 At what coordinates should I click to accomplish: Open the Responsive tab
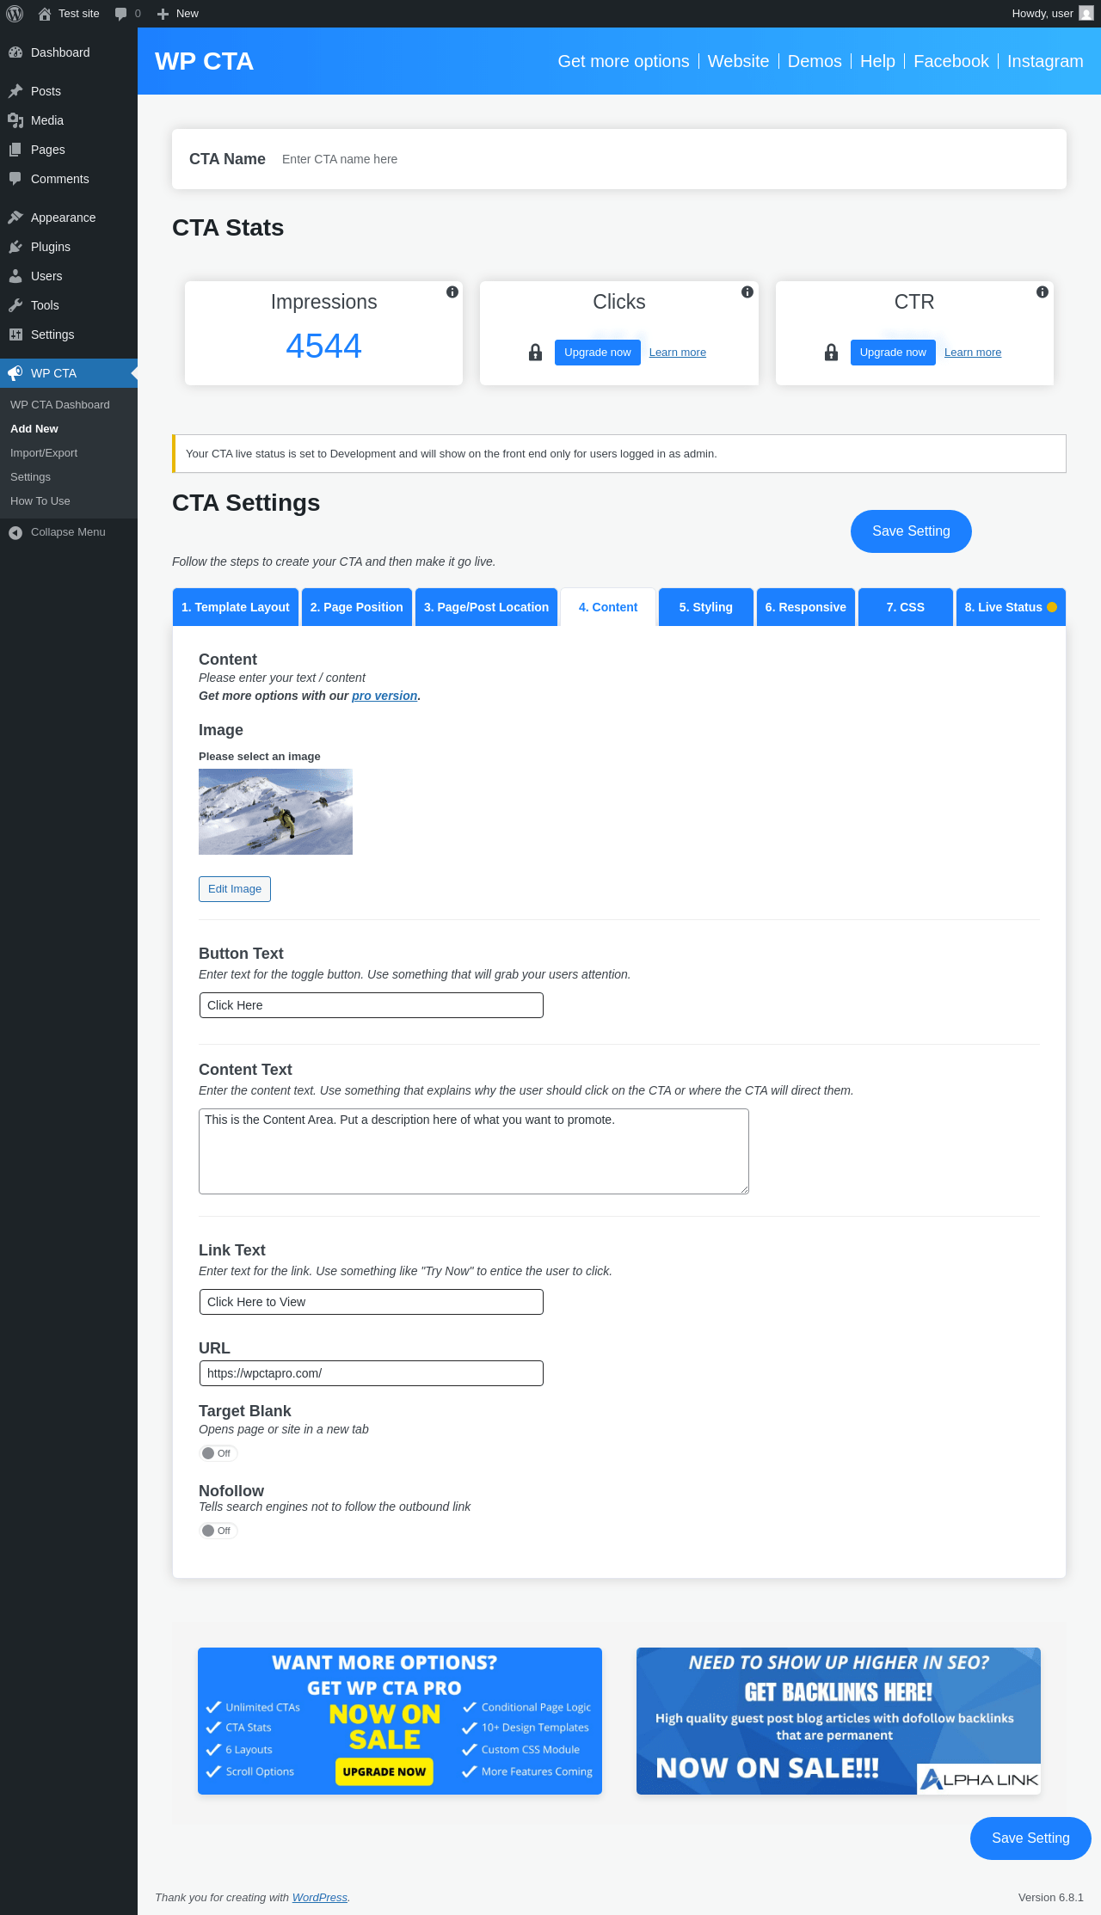[x=806, y=607]
